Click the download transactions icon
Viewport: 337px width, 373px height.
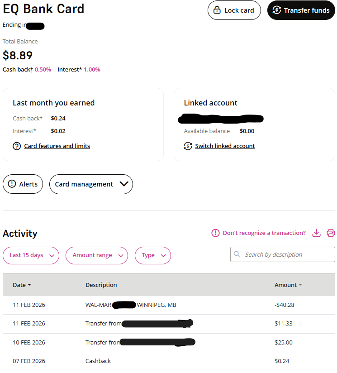[x=317, y=233]
